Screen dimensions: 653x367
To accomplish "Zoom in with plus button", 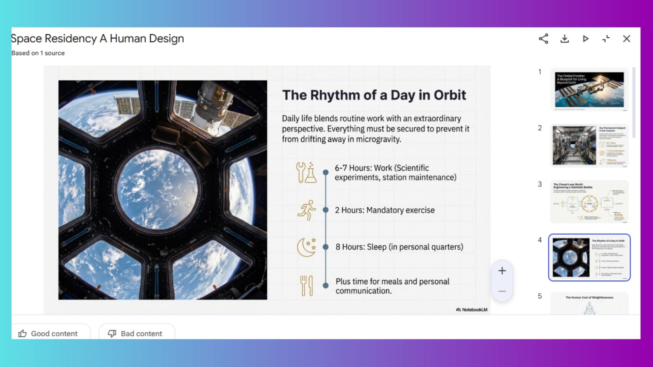I will pos(502,271).
